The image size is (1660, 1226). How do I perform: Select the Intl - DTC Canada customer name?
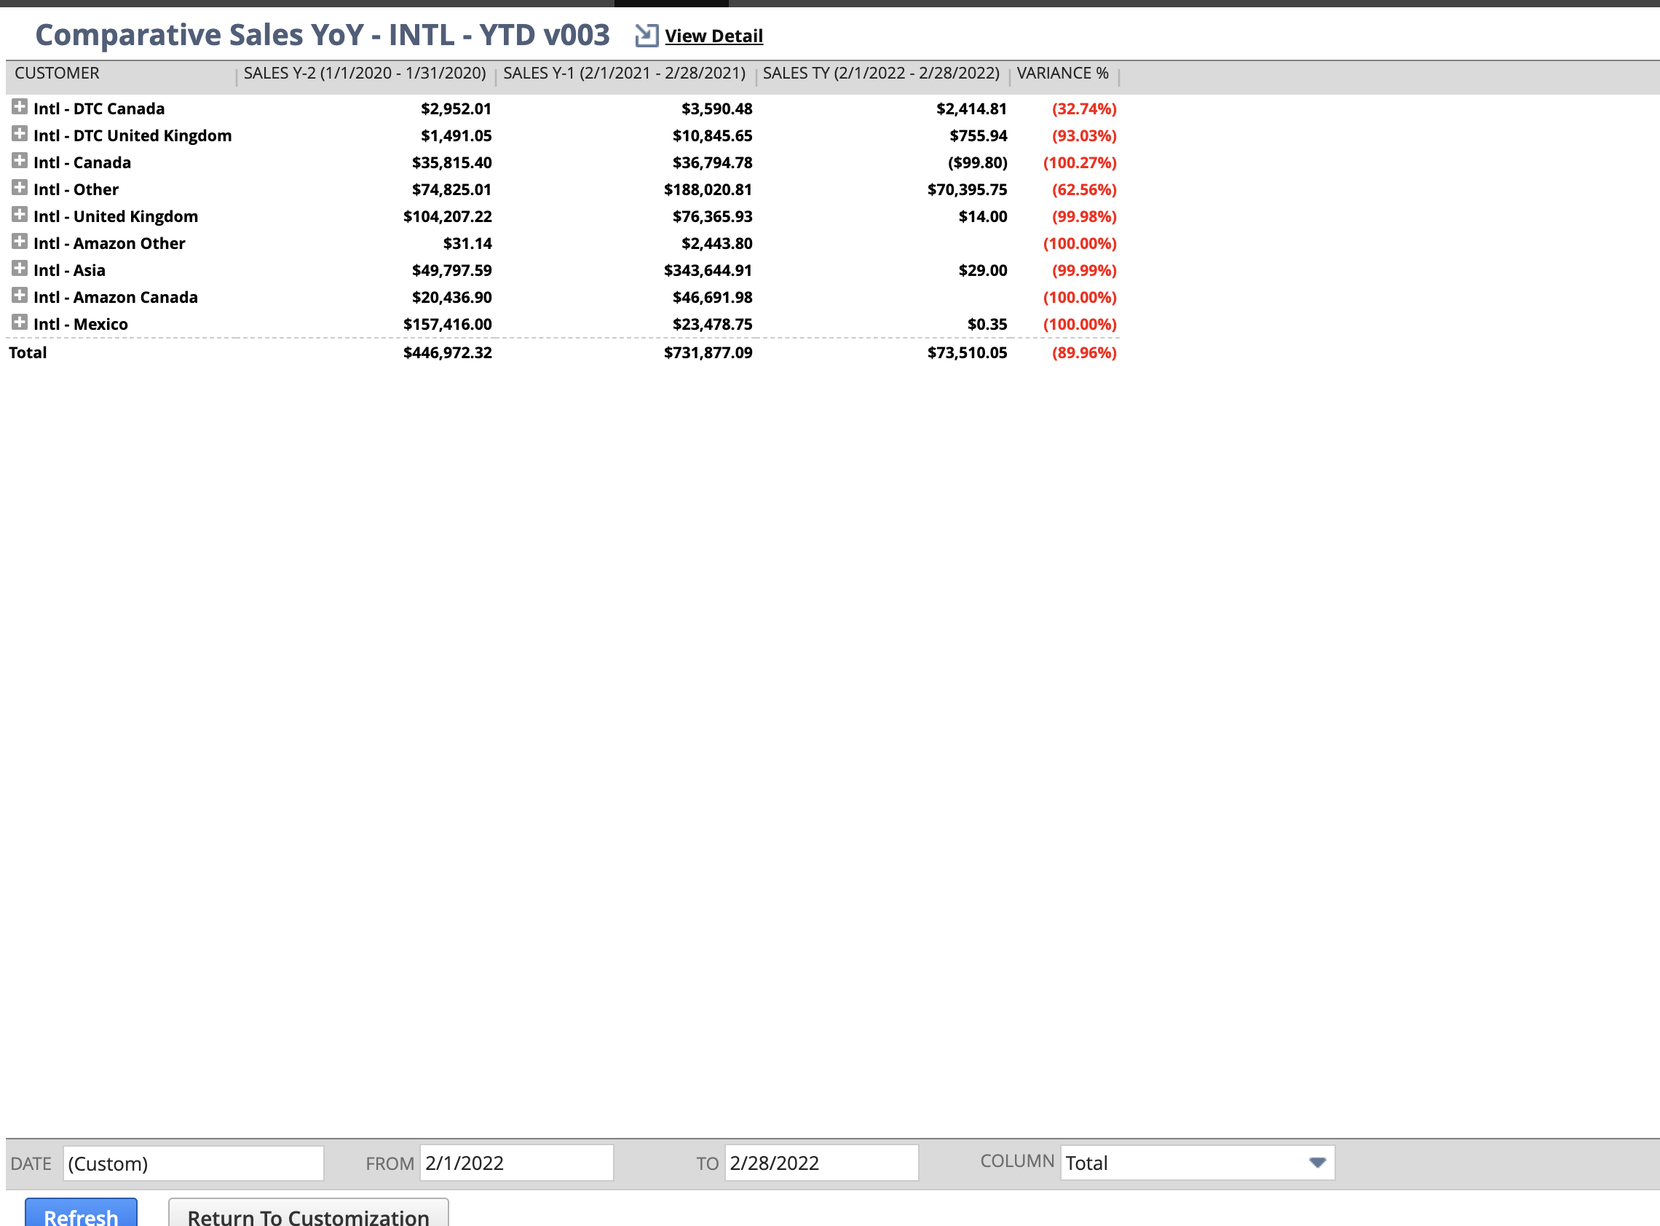(x=99, y=108)
